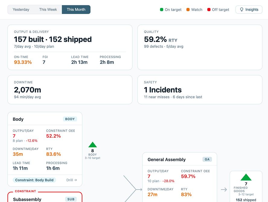This screenshot has width=268, height=202.
Task: Click the green On target status dot
Action: point(161,9)
